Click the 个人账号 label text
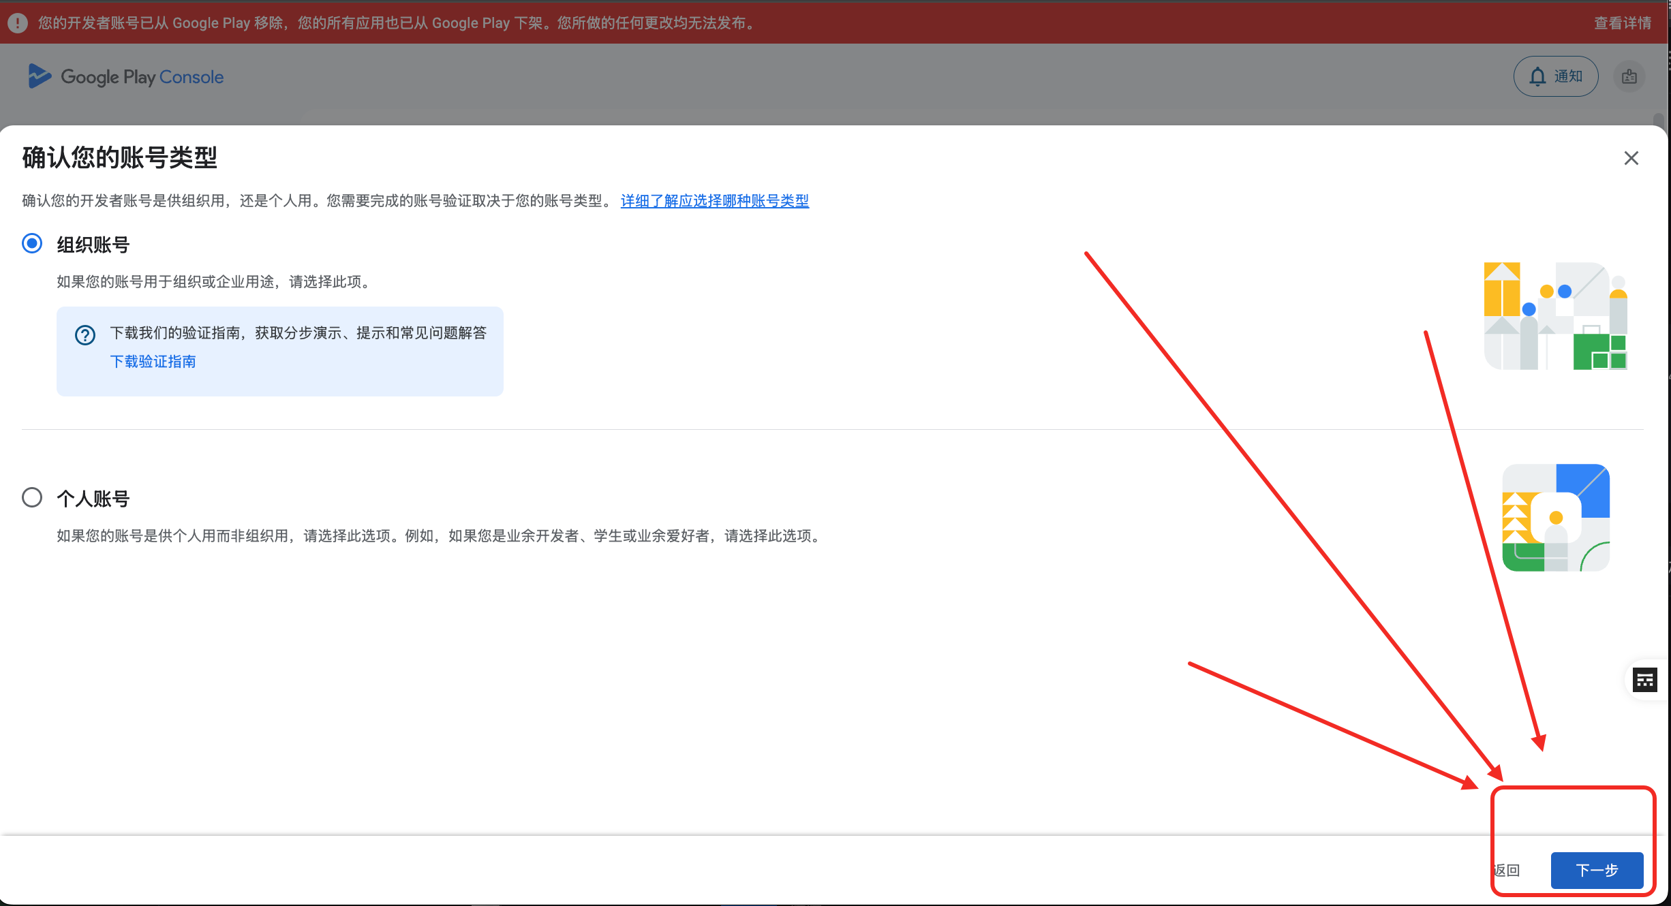1671x906 pixels. click(x=93, y=499)
